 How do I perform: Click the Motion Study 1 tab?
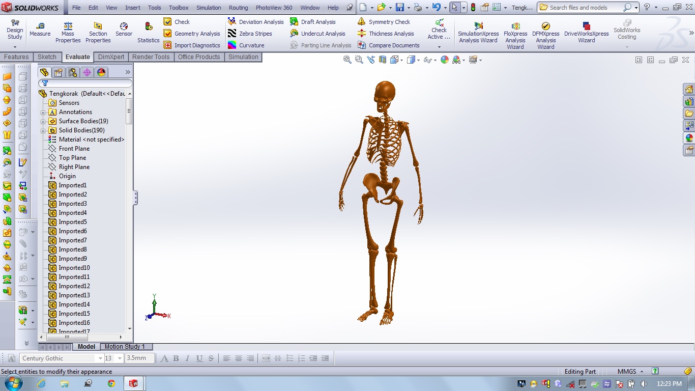(x=125, y=347)
